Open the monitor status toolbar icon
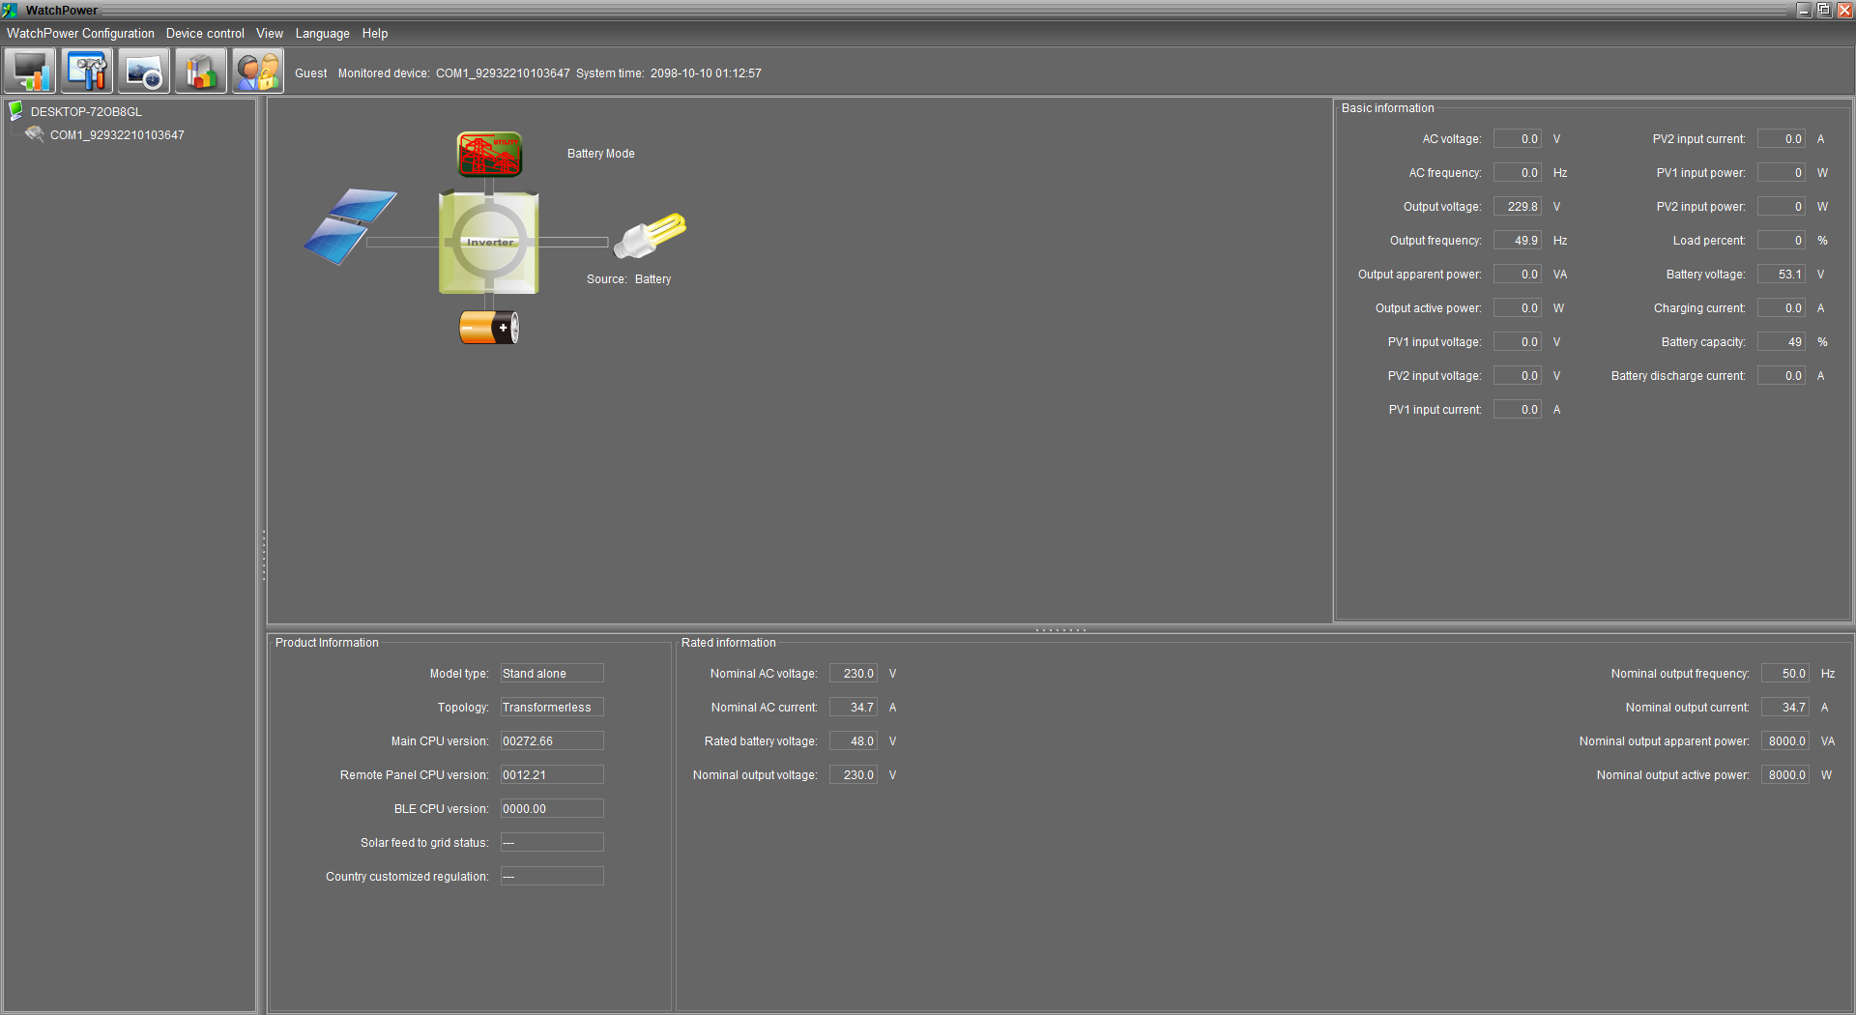This screenshot has width=1856, height=1015. (30, 72)
